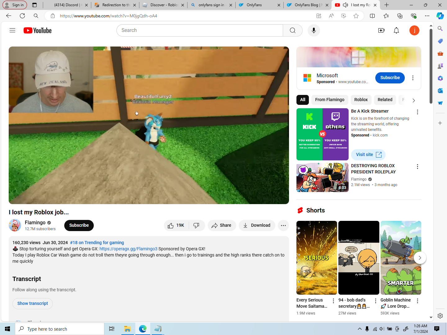Viewport: 447px width, 335px height.
Task: Expand hidden system tray icons chevron
Action: (x=359, y=329)
